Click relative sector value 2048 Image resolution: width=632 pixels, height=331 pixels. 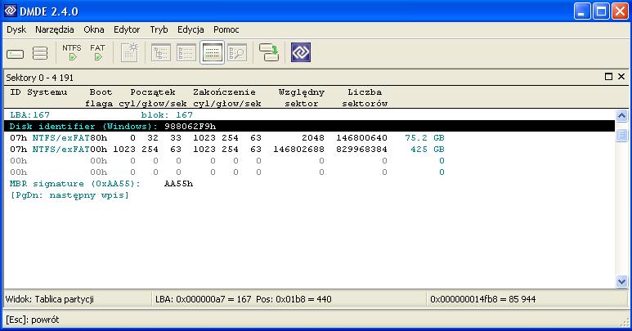click(313, 138)
